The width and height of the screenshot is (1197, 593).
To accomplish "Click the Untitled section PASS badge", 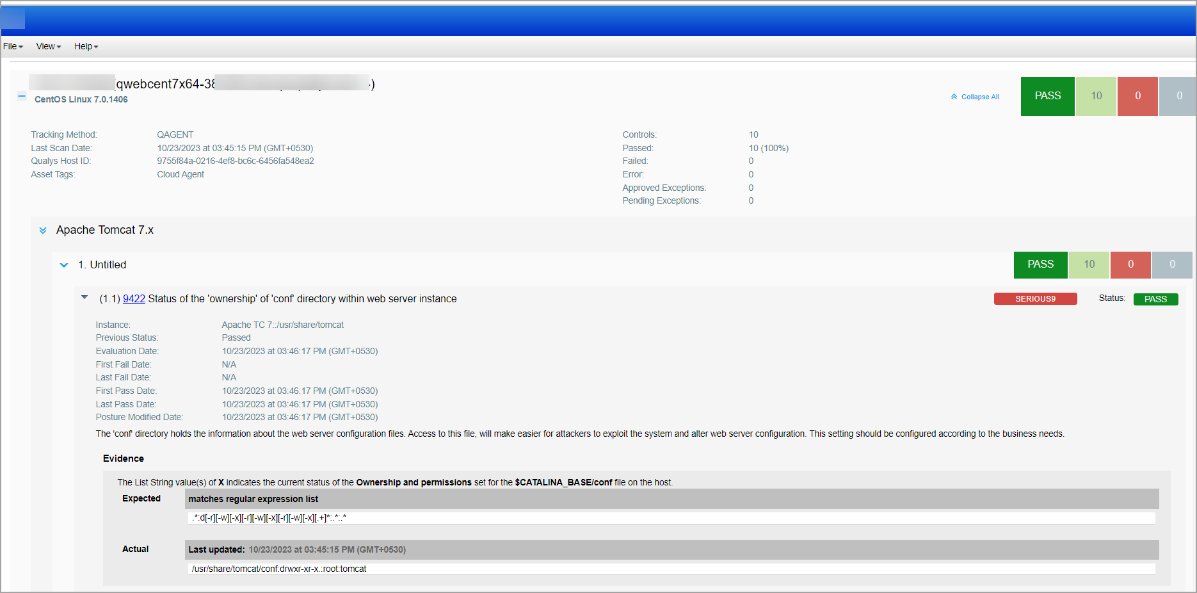I will click(x=1040, y=264).
